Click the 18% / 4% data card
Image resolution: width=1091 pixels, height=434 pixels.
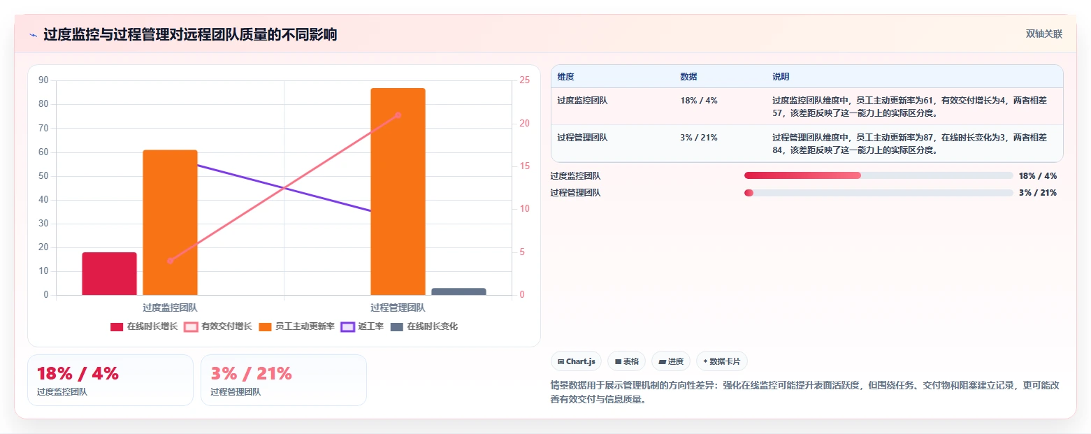click(110, 380)
